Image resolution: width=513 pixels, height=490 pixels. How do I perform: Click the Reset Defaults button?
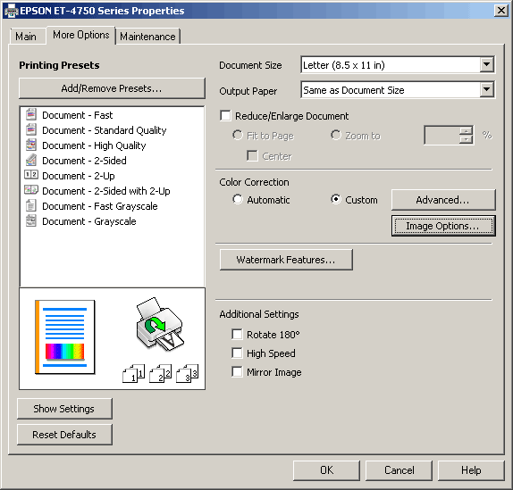tap(64, 435)
